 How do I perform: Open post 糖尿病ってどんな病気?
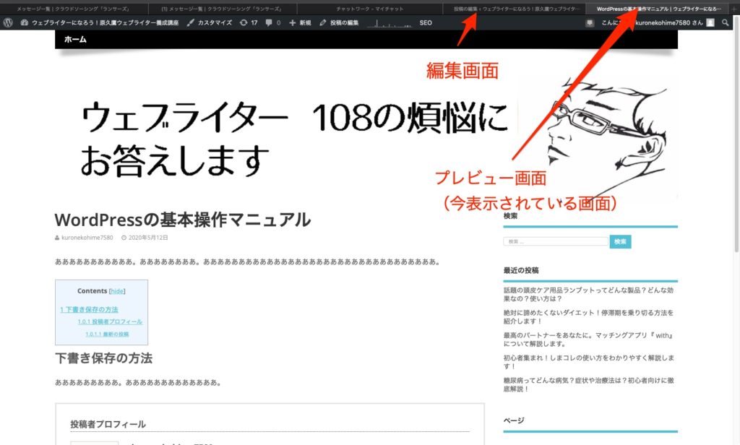point(588,384)
